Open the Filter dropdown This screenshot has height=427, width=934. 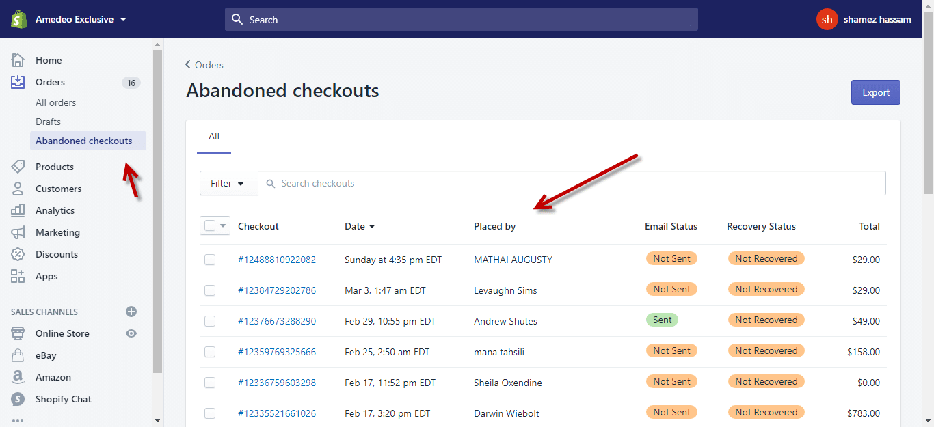coord(228,182)
